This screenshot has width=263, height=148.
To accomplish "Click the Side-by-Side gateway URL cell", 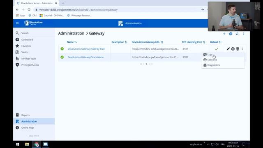I will point(155,49).
